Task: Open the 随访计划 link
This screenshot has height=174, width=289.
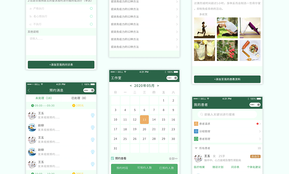Action: coord(218,167)
